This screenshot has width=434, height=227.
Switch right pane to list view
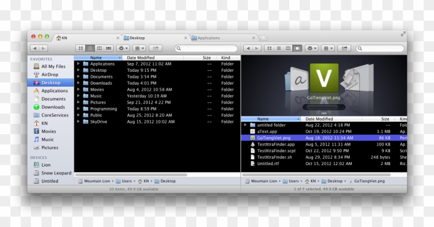coord(278,48)
